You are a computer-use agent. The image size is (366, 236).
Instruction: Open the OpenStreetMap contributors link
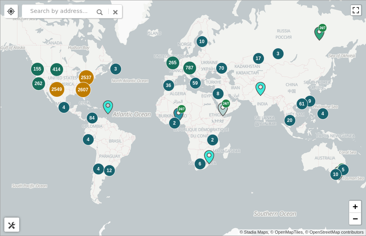336,232
